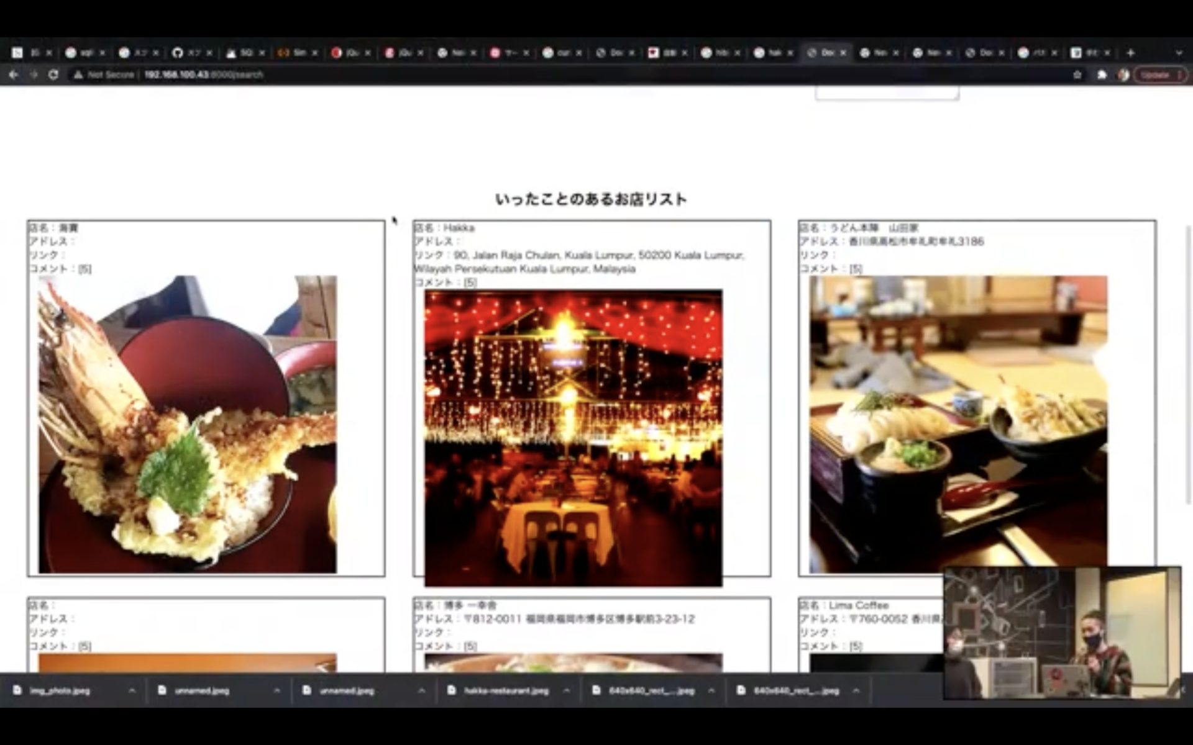Close the currently active tab
Viewport: 1193px width, 745px height.
tap(843, 53)
